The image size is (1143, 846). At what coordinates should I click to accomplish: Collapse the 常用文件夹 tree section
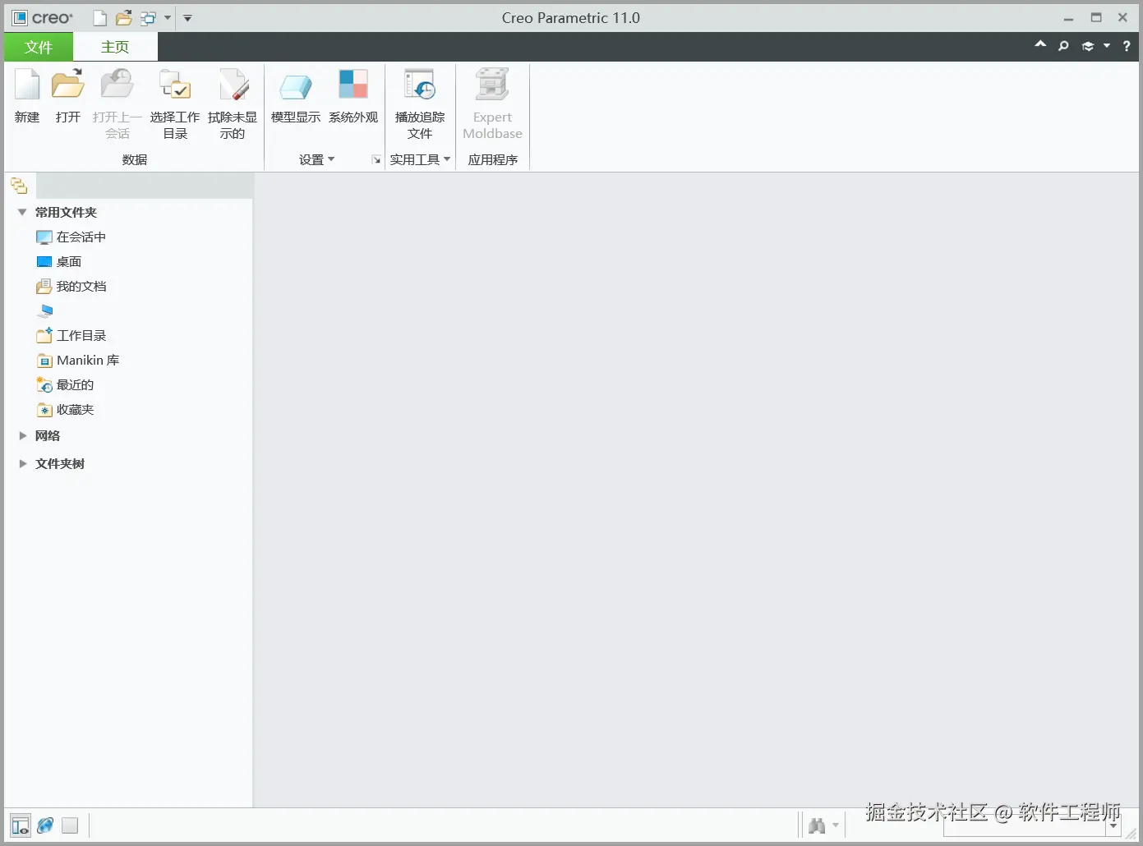(x=22, y=212)
